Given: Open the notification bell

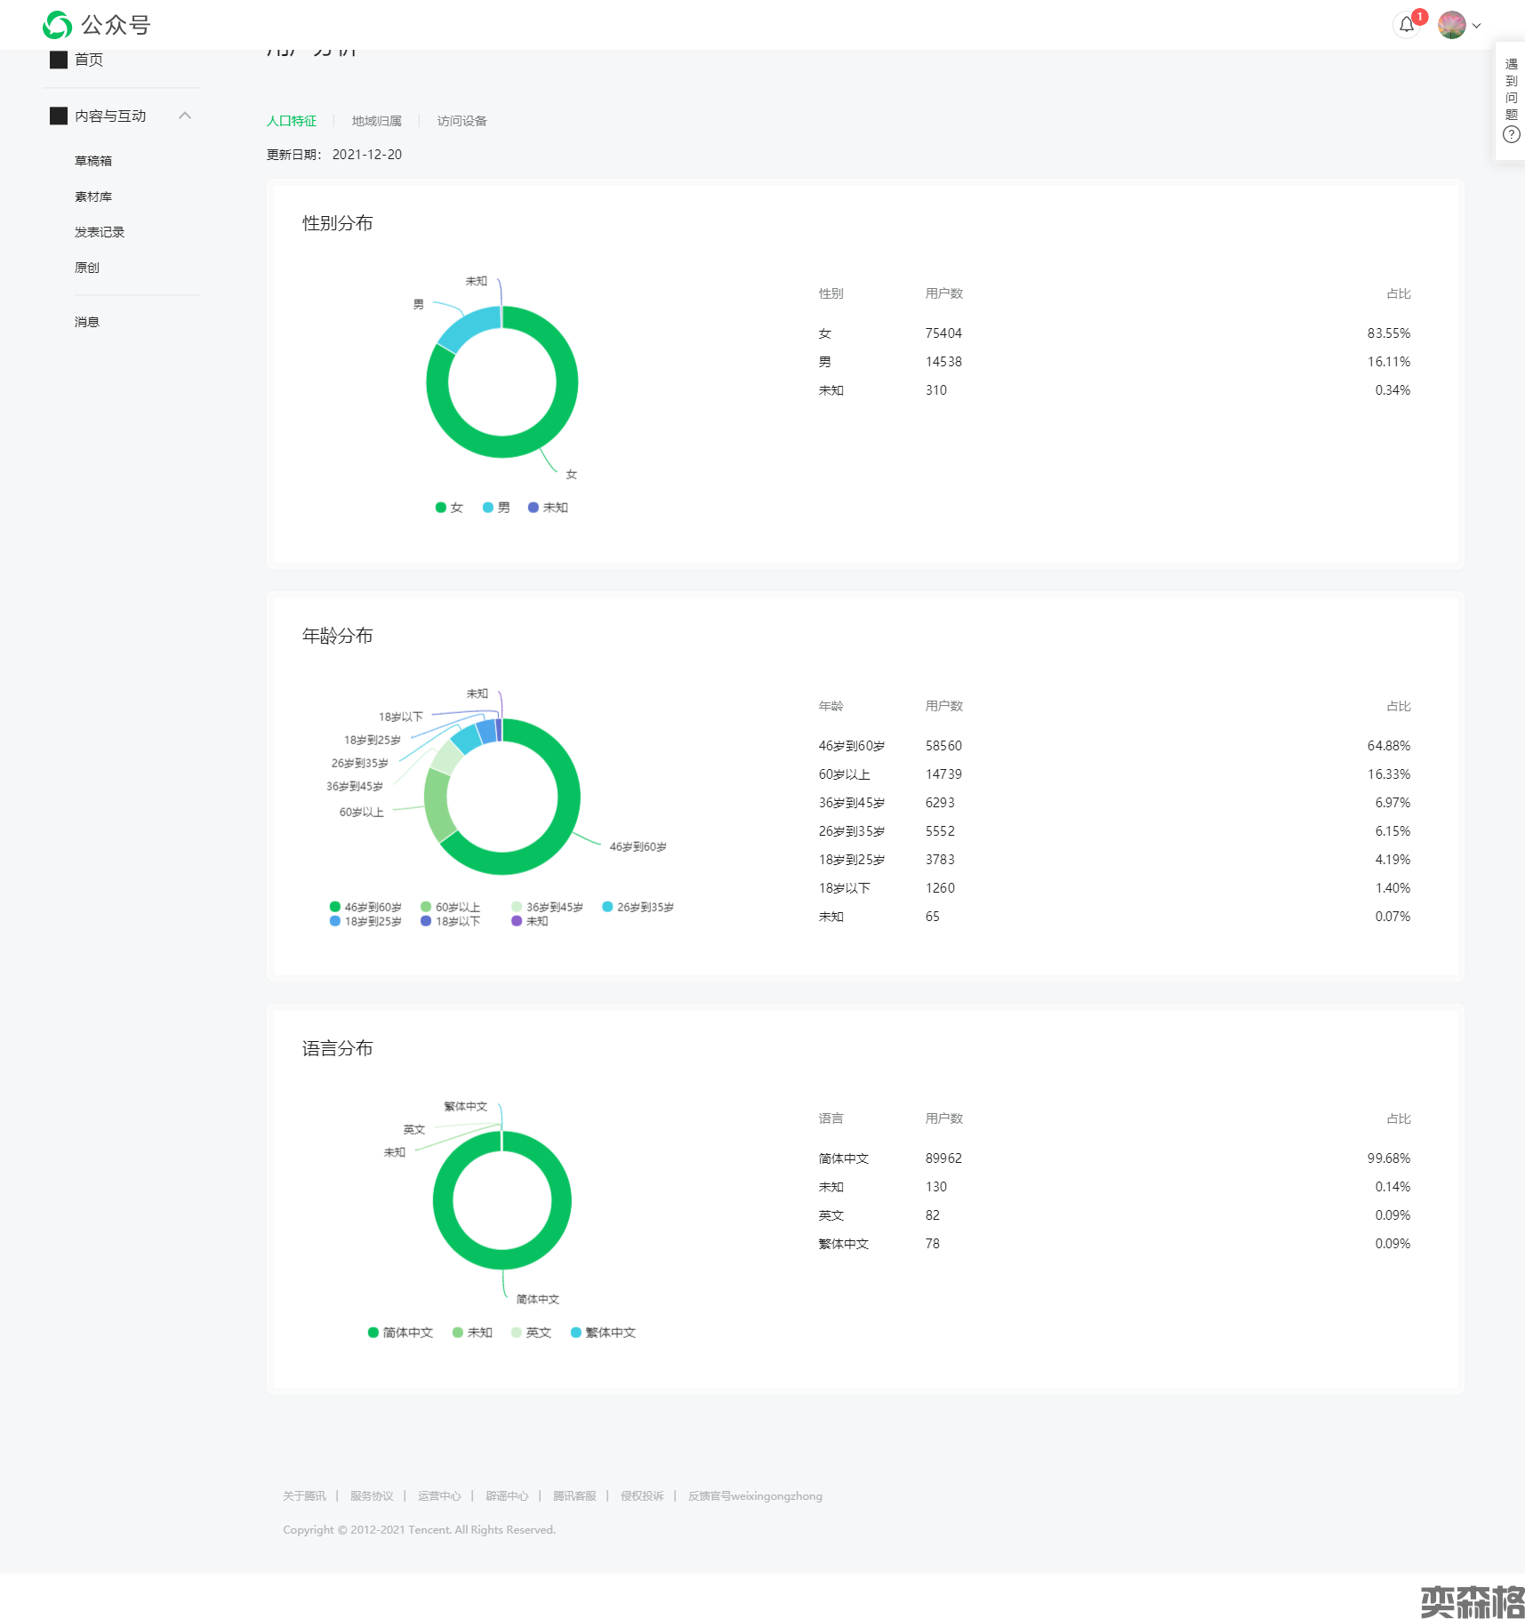Looking at the screenshot, I should (1406, 25).
